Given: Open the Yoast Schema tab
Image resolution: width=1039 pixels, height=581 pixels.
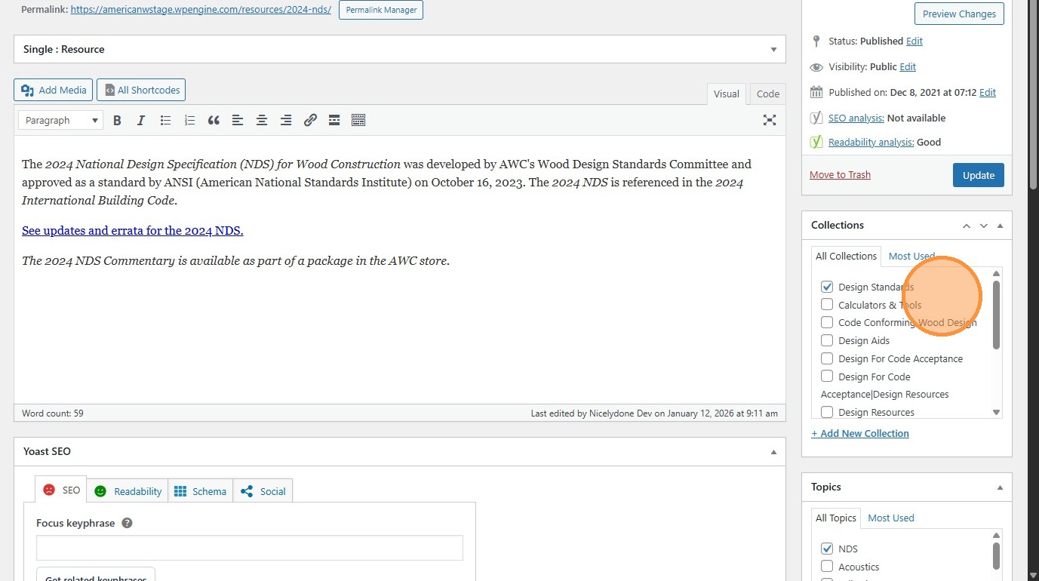Looking at the screenshot, I should click(200, 490).
